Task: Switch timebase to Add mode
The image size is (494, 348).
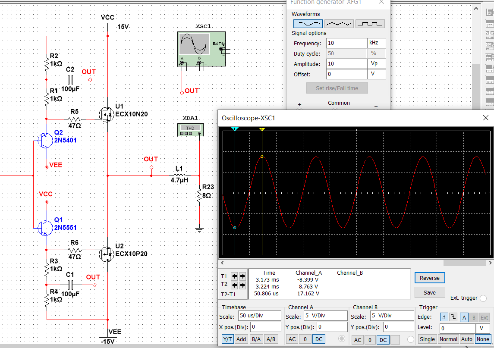Action: [x=241, y=339]
